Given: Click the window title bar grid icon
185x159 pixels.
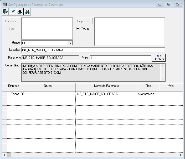Looking at the screenshot, I should click(5, 5).
